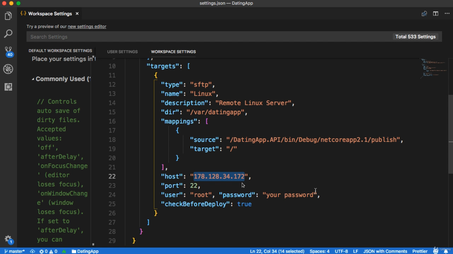Click the "root" user value
Viewport: 453px width, 254px height.
pos(201,195)
